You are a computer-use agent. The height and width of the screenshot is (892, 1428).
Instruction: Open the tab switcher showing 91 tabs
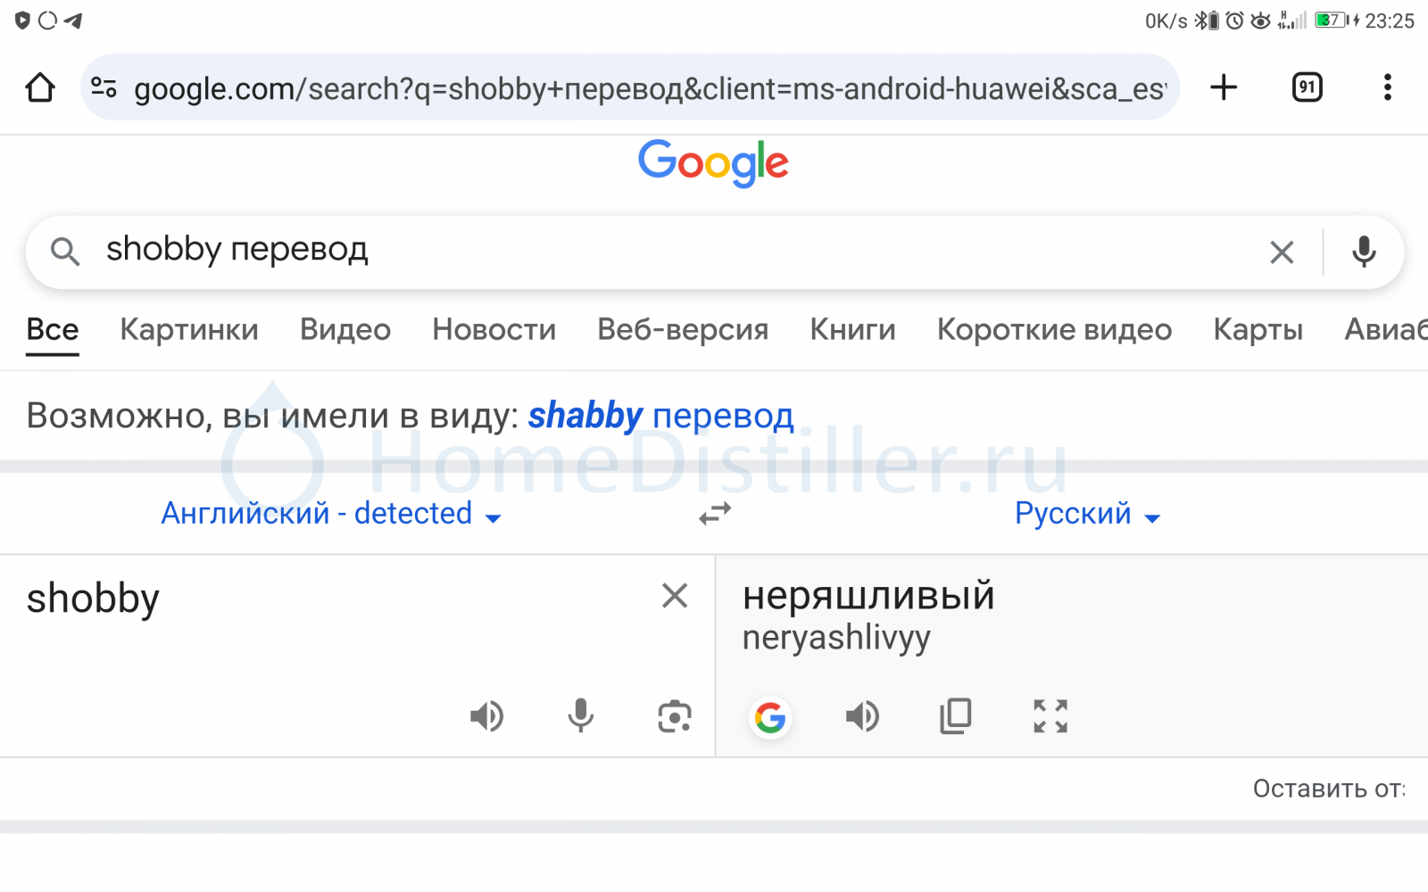coord(1308,87)
